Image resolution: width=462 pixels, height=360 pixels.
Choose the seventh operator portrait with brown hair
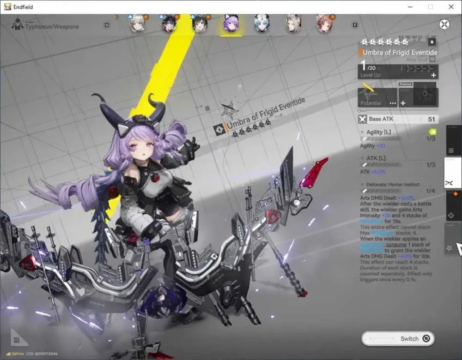[324, 24]
